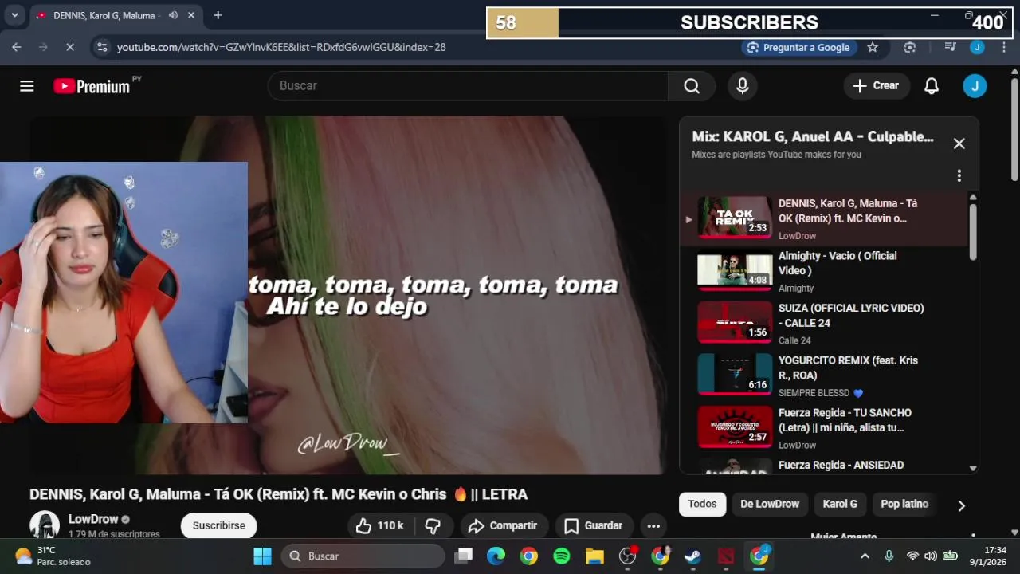Image resolution: width=1020 pixels, height=574 pixels.
Task: Open Task View on the taskbar
Action: pos(464,556)
